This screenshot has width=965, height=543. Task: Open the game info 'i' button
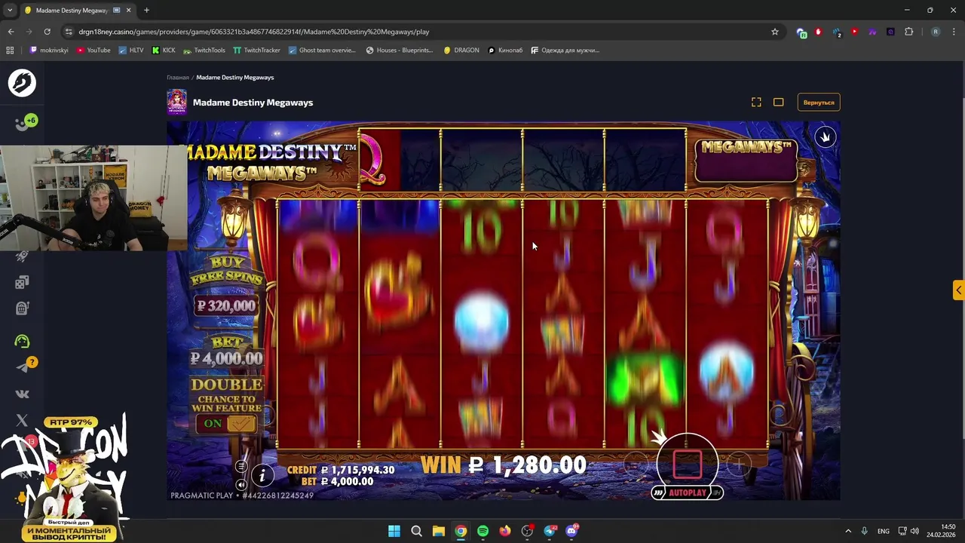(262, 475)
